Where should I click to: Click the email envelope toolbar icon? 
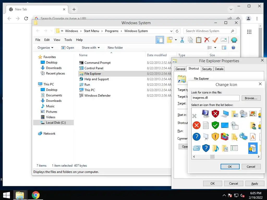click(223, 40)
